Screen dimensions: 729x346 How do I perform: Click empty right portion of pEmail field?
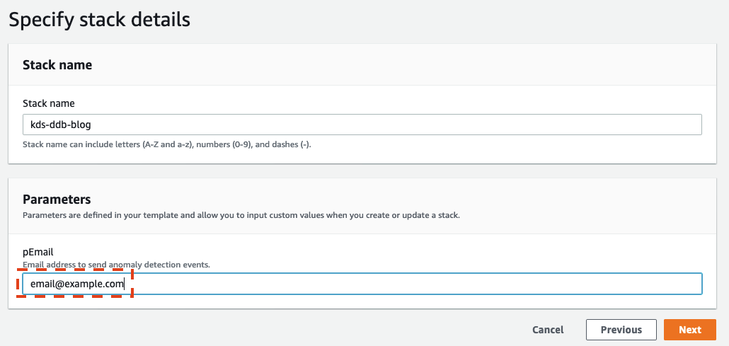(x=418, y=284)
